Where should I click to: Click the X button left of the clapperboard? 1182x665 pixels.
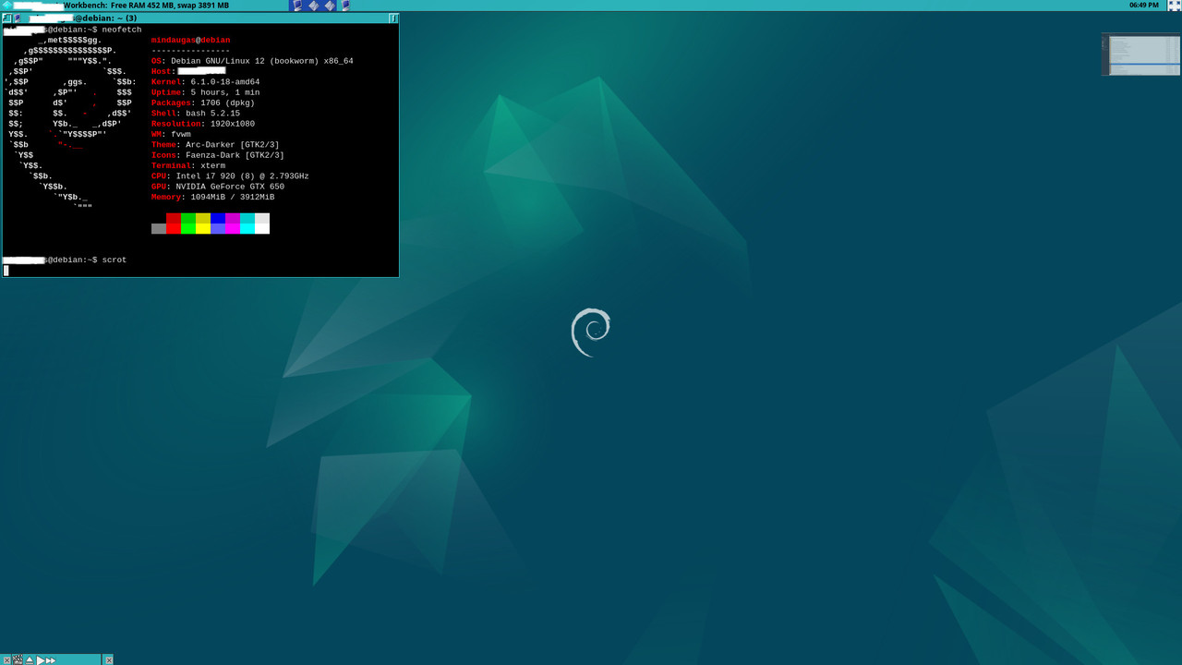[x=6, y=660]
